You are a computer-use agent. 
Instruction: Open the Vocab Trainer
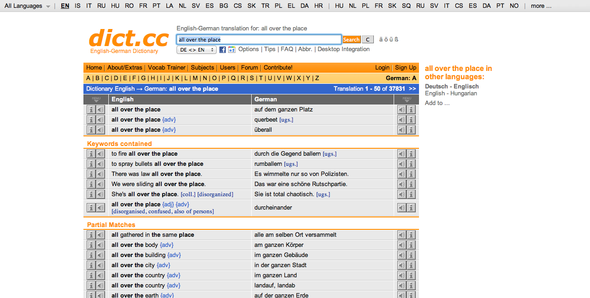click(x=167, y=68)
